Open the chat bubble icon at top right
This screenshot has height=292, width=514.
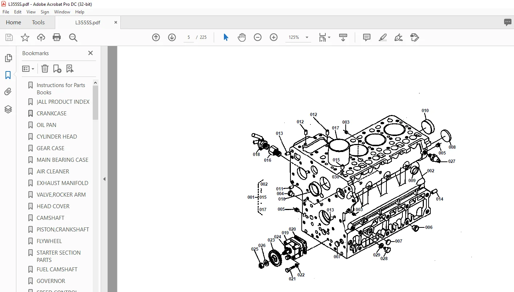[508, 22]
